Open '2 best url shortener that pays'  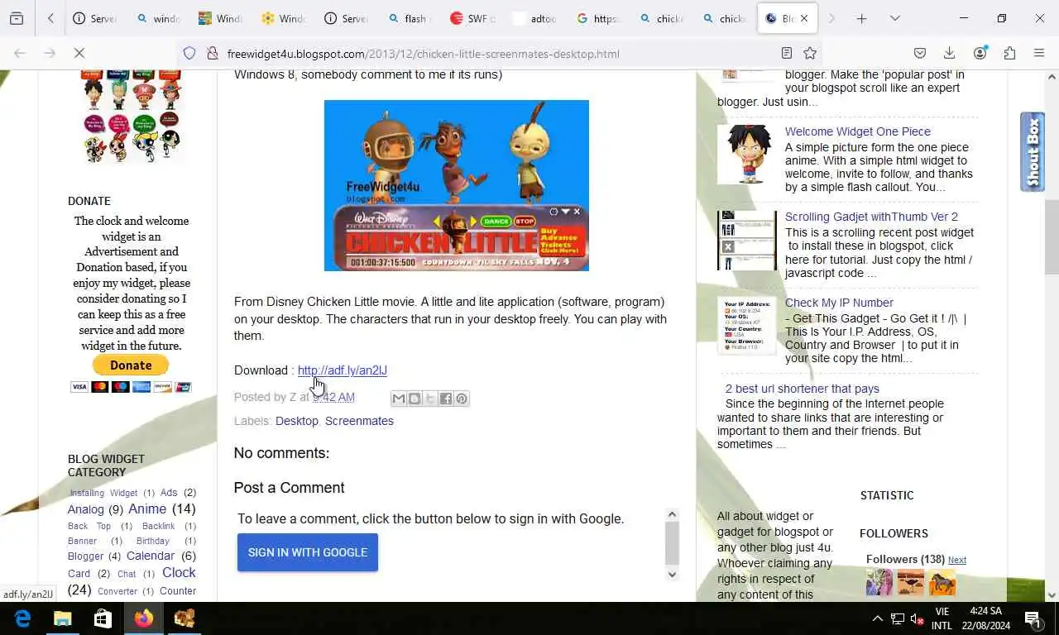pyautogui.click(x=803, y=389)
